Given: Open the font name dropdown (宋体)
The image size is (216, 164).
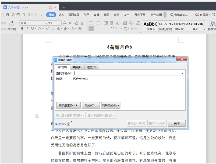Looking at the screenshot, I should [x=44, y=23].
